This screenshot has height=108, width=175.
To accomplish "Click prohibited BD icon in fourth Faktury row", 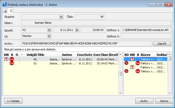I will pyautogui.click(x=126, y=71).
